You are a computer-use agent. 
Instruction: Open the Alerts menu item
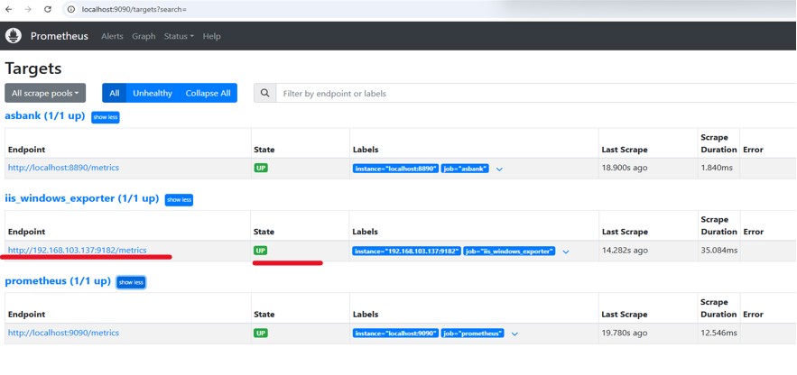tap(112, 36)
